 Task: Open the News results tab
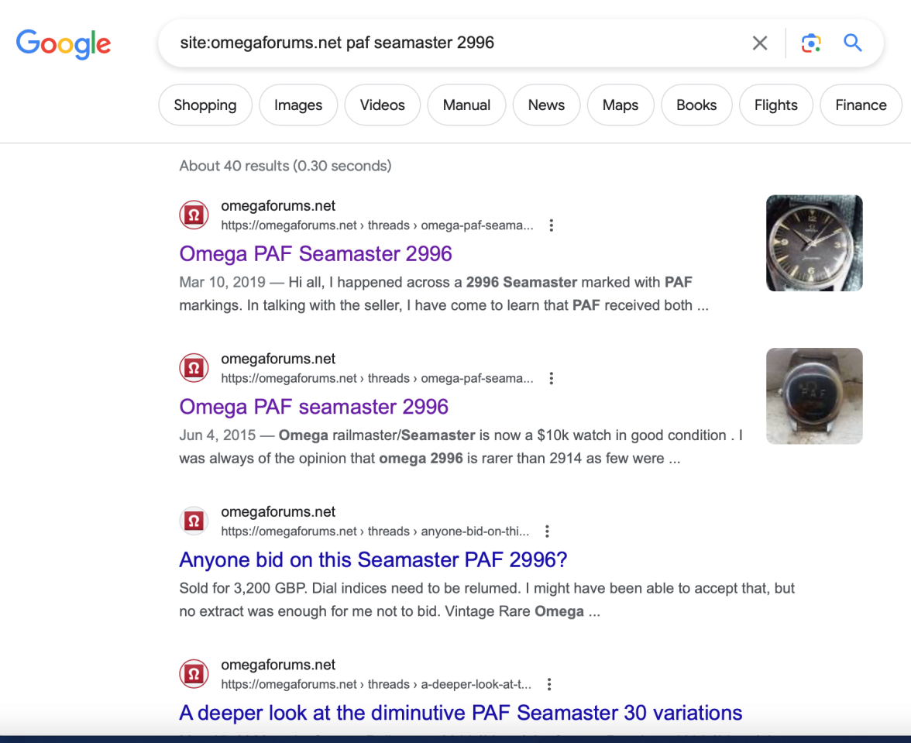[546, 105]
